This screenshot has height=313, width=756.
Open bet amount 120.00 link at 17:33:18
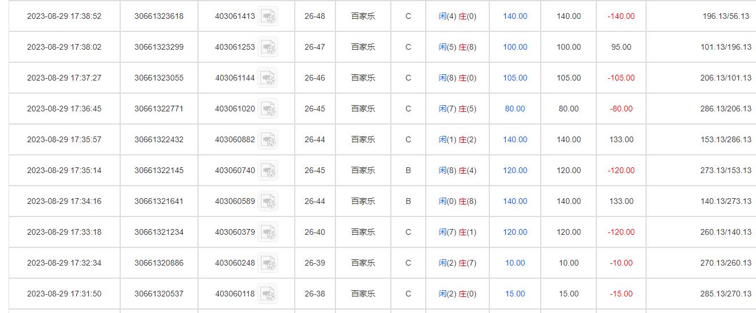coord(515,232)
